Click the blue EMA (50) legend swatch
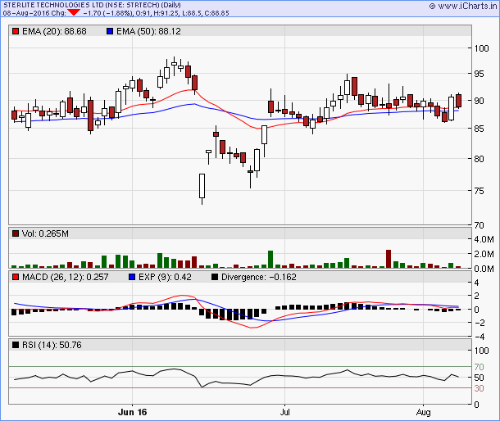Viewport: 500px width, 421px height. click(110, 31)
